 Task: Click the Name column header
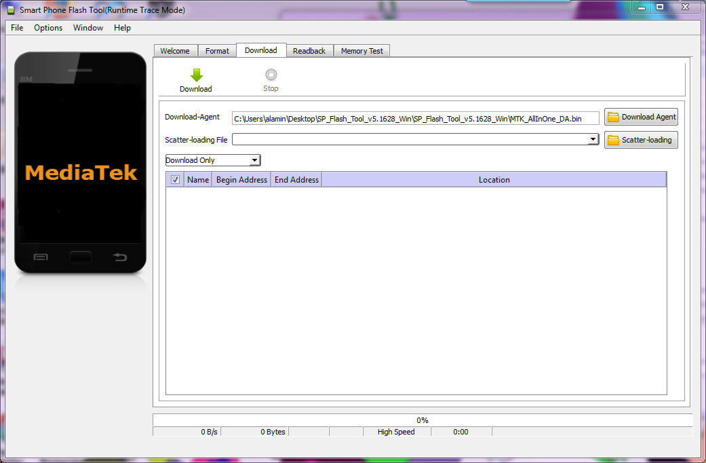click(x=198, y=180)
